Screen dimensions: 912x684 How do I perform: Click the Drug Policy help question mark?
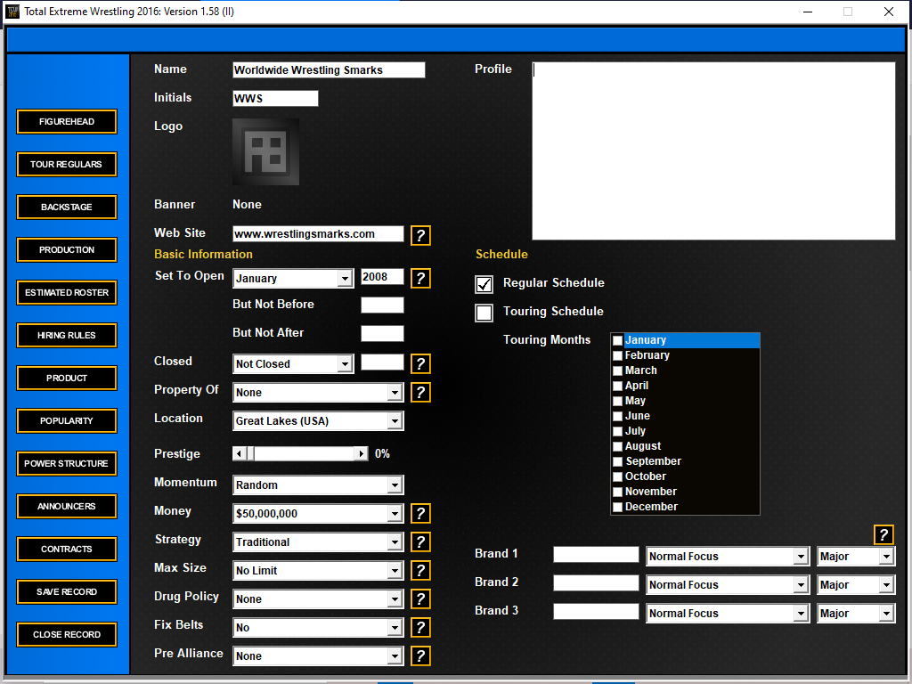(420, 599)
